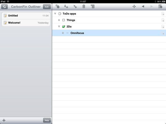Tap the left arrow to outdent
166x124 pixels.
click(143, 6)
